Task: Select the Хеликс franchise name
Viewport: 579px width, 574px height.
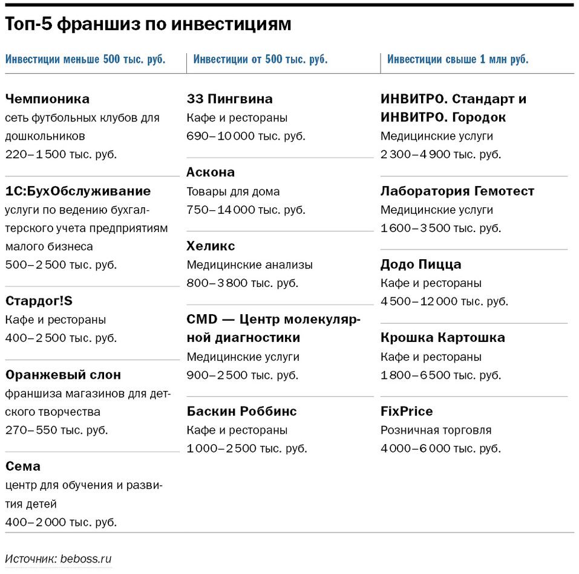Action: coord(211,246)
